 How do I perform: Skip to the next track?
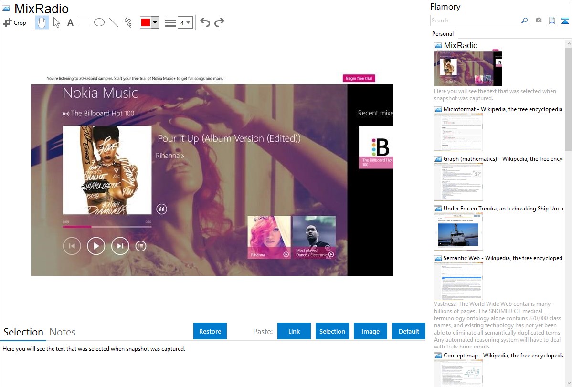pyautogui.click(x=120, y=246)
